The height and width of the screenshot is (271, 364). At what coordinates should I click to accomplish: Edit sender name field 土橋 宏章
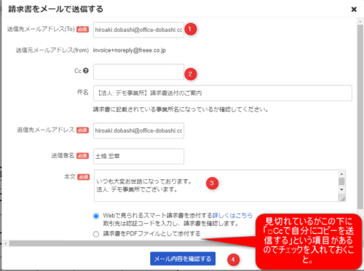coord(138,156)
